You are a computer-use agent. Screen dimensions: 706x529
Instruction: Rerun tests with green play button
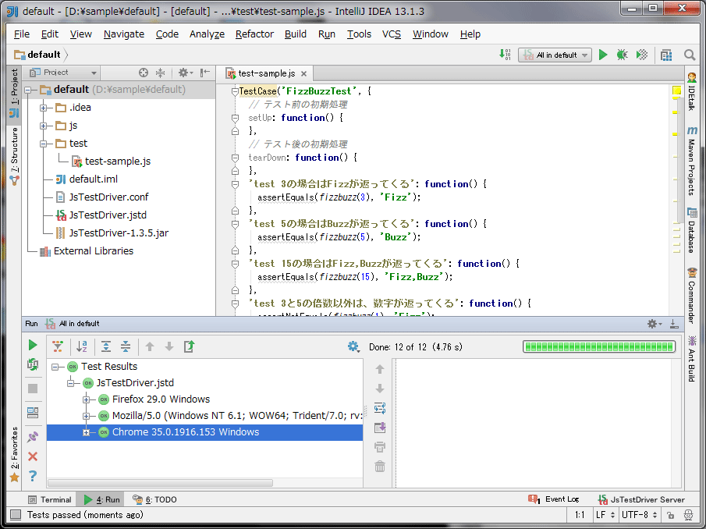pos(33,346)
